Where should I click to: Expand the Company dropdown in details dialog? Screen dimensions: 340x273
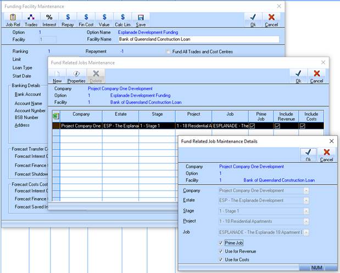tap(306, 191)
